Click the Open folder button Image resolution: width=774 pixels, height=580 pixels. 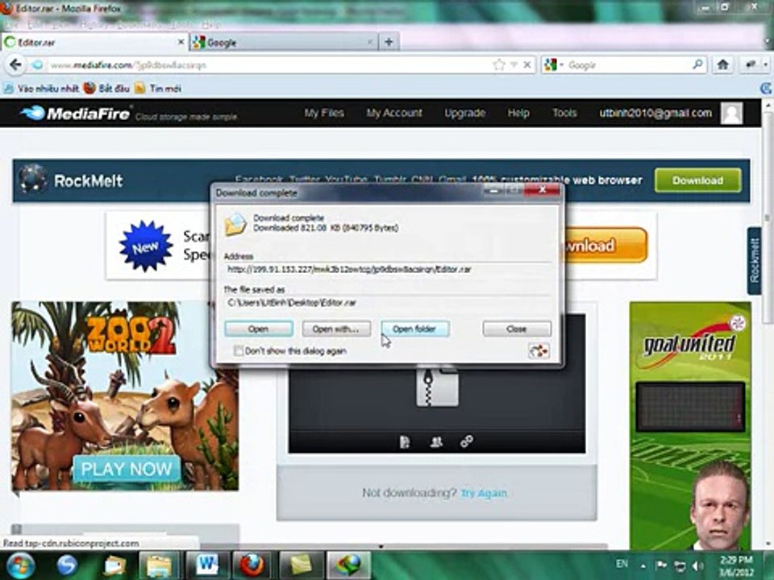click(414, 329)
